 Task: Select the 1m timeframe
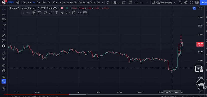coord(29,2)
